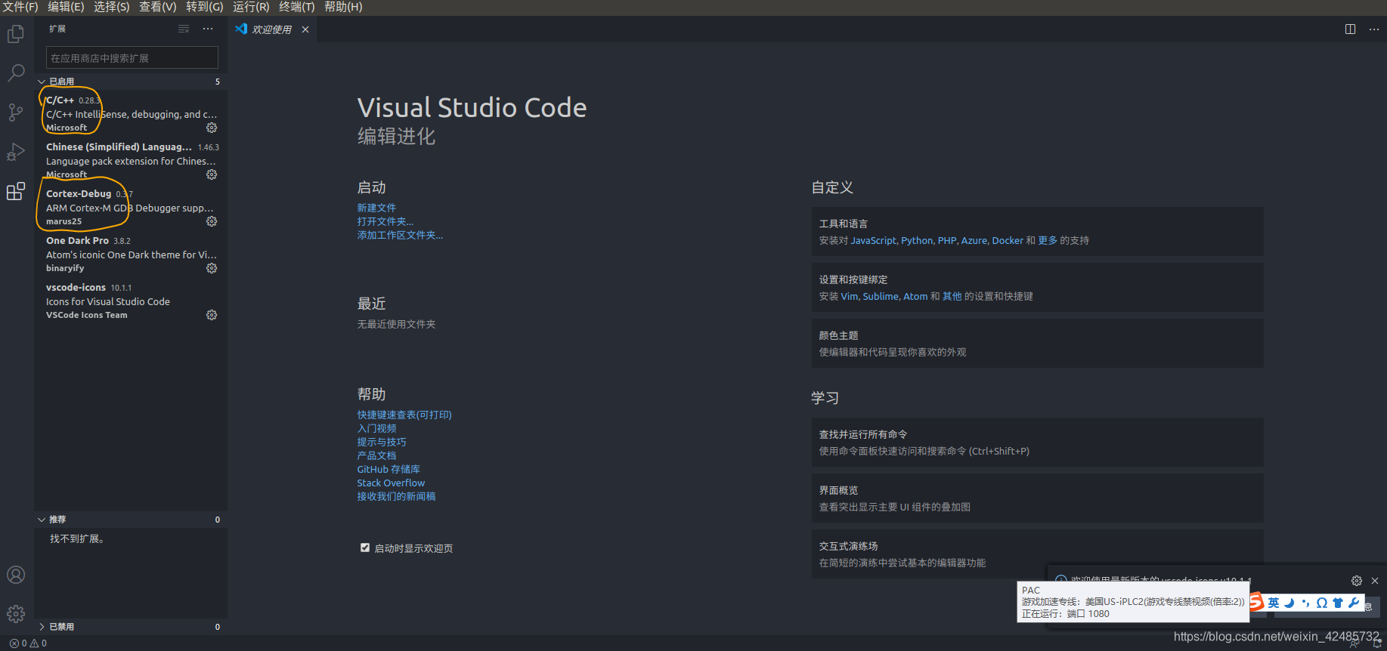Open the GitHub 存储库 link
The image size is (1387, 651).
389,469
